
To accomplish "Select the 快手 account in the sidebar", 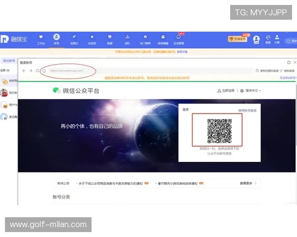I will coord(9,81).
